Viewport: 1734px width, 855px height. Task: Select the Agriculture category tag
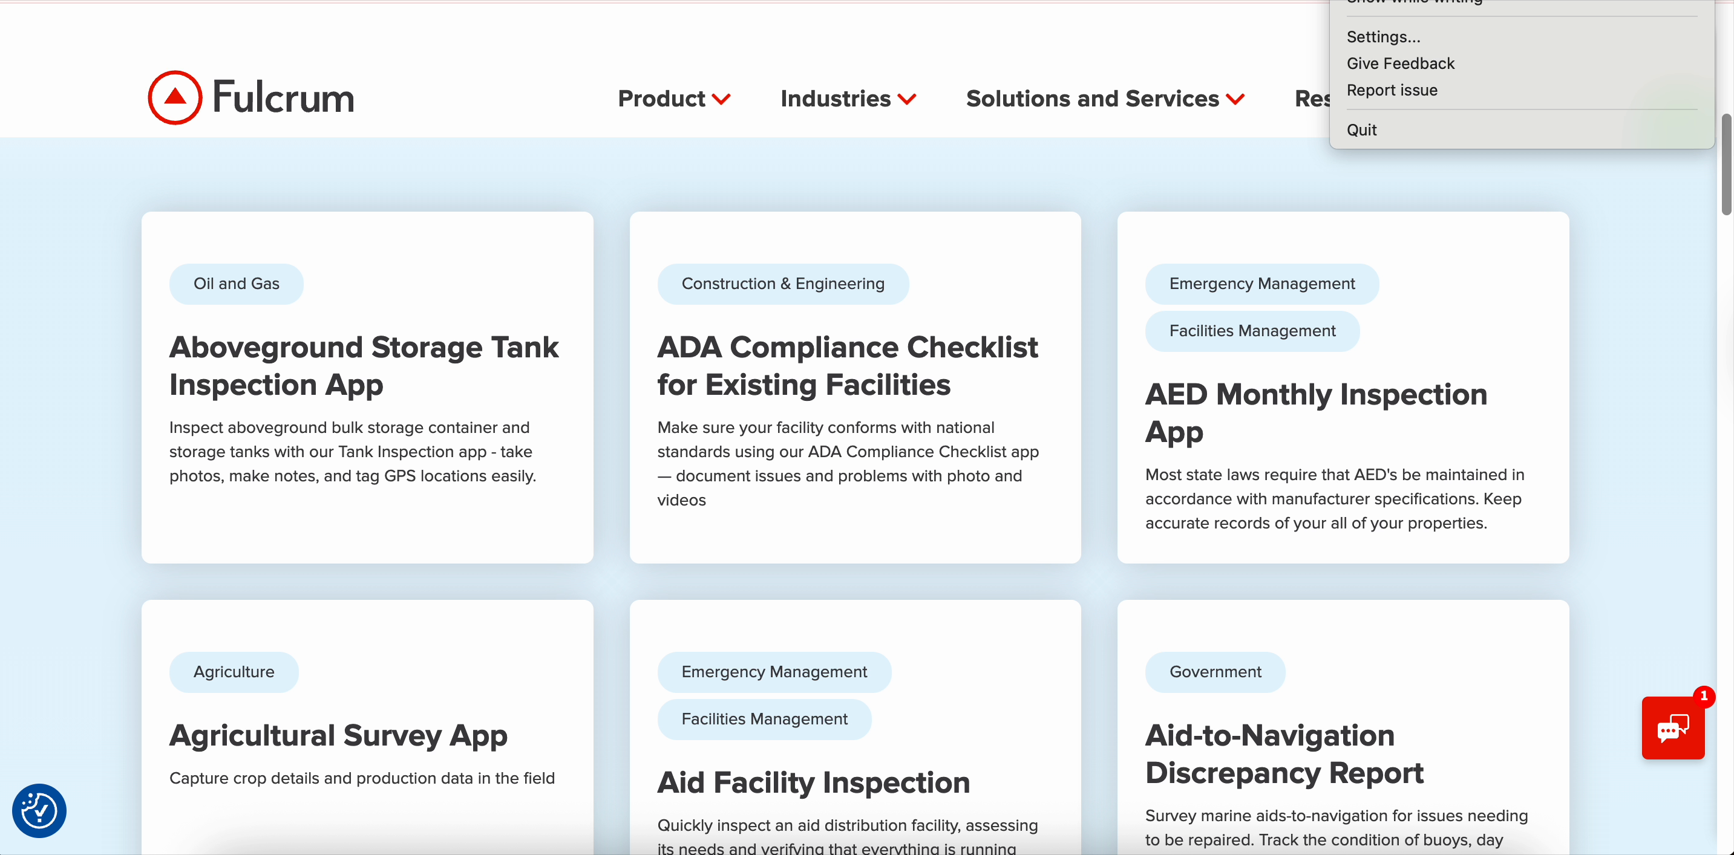[x=234, y=672]
